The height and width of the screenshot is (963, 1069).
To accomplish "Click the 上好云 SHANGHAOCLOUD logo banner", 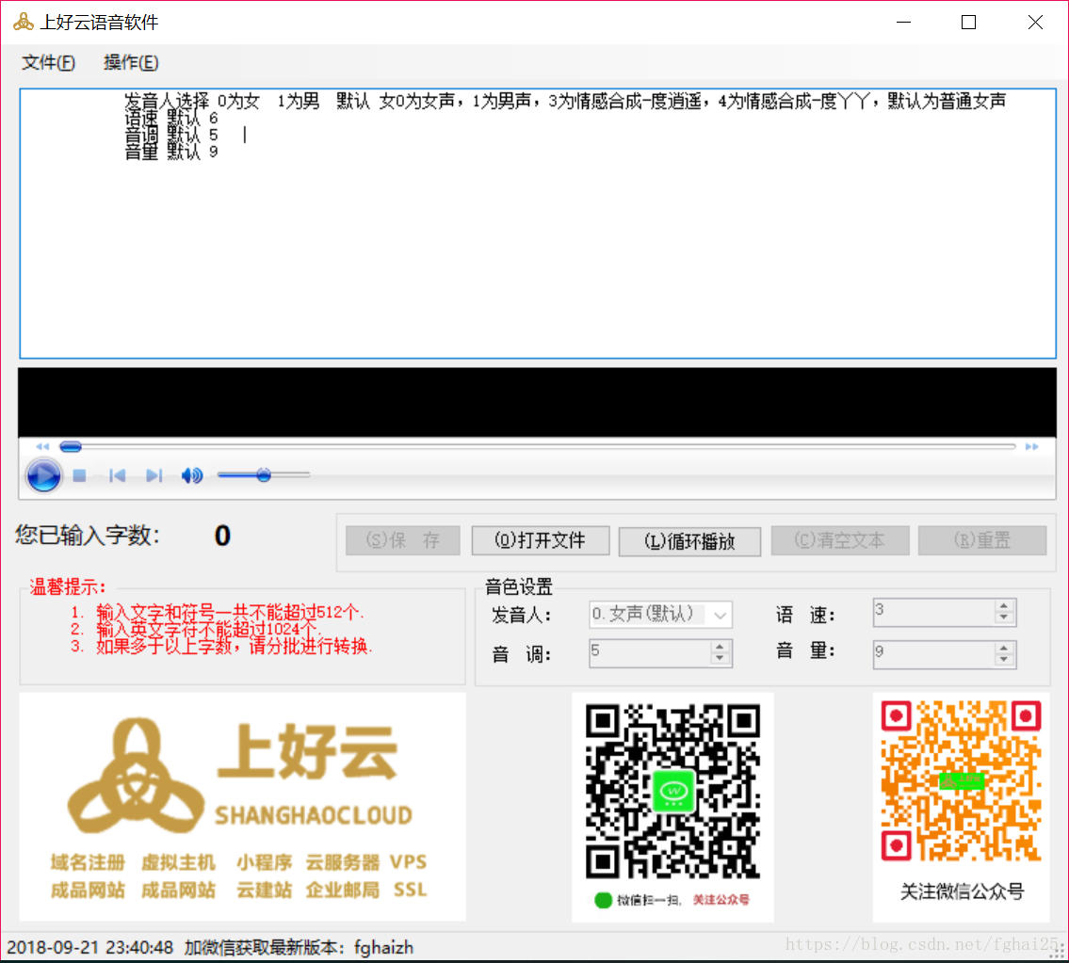I will [x=243, y=806].
